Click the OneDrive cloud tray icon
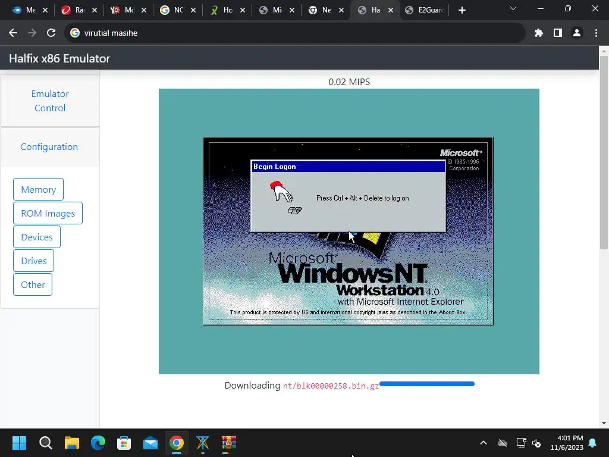This screenshot has height=457, width=609. click(x=503, y=443)
